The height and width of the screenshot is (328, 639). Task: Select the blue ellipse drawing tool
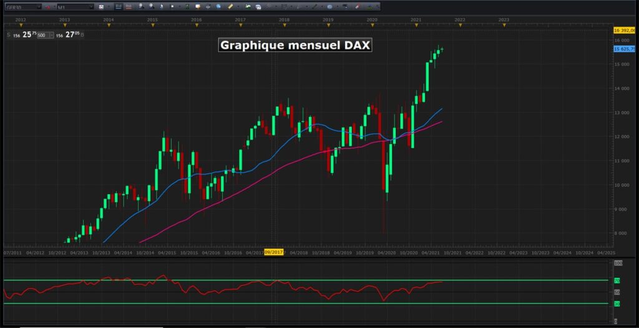(329, 7)
